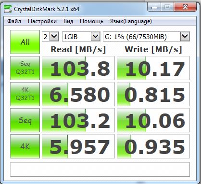The width and height of the screenshot is (201, 184).
Task: Click the 10.17 sequential write result
Action: pyautogui.click(x=153, y=68)
